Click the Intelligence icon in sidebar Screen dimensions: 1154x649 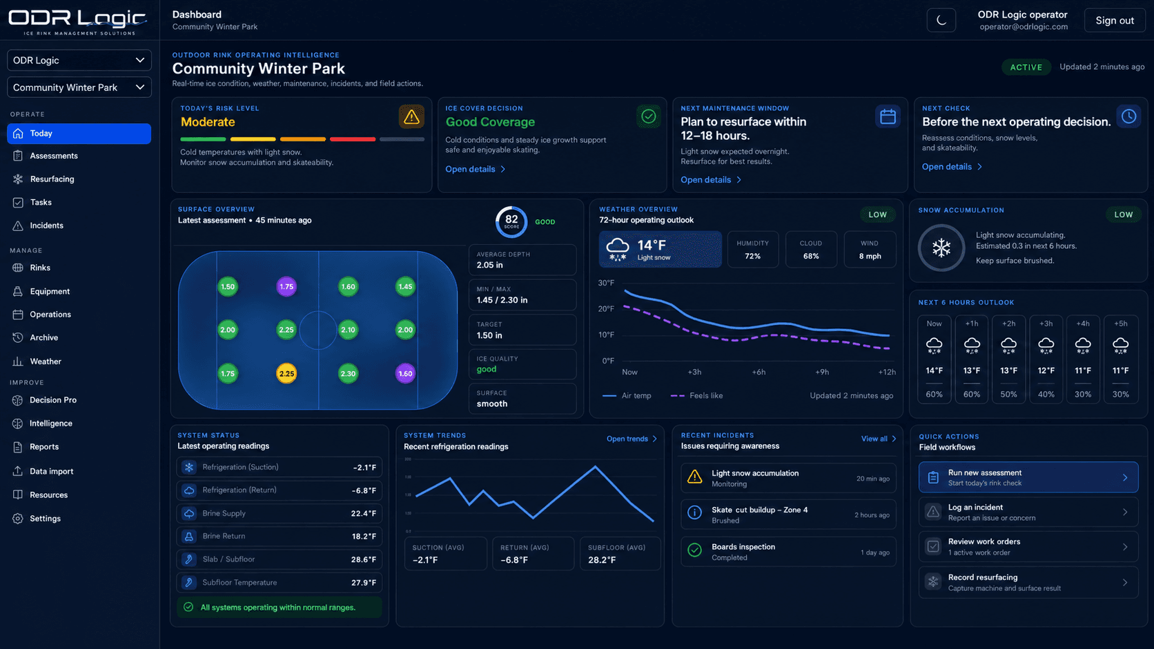coord(18,423)
